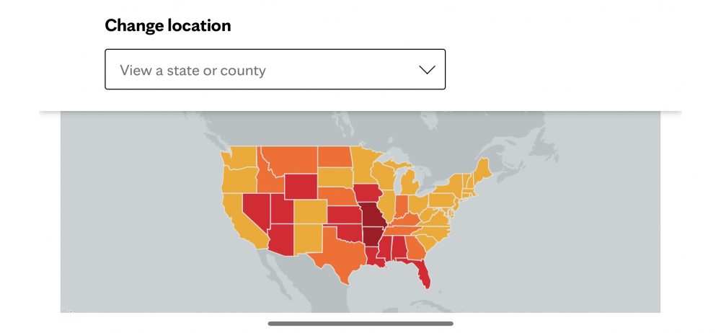Select Arkansas on the map
721x333 pixels.
coord(372,236)
